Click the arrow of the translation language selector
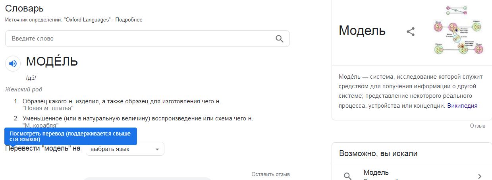The width and height of the screenshot is (492, 180). [x=157, y=149]
